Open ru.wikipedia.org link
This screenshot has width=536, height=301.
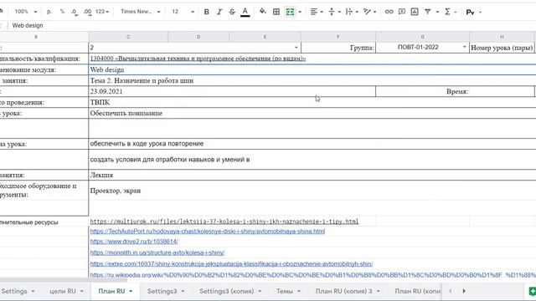(x=312, y=275)
